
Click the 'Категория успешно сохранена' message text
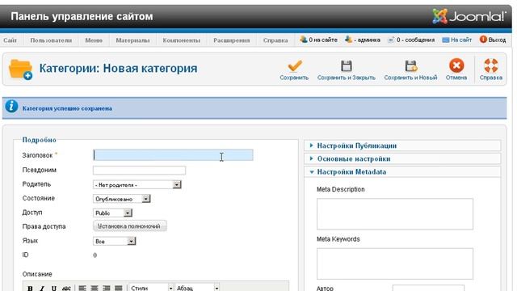coord(67,108)
